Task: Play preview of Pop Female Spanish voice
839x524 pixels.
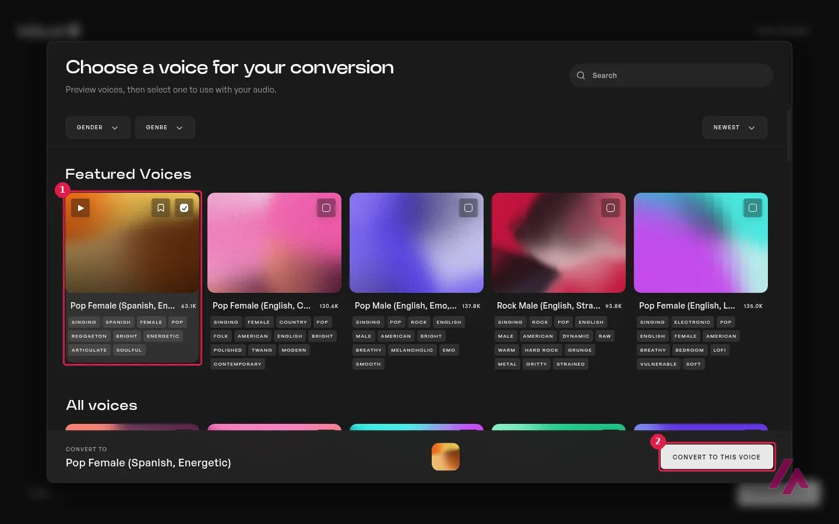Action: (x=80, y=208)
